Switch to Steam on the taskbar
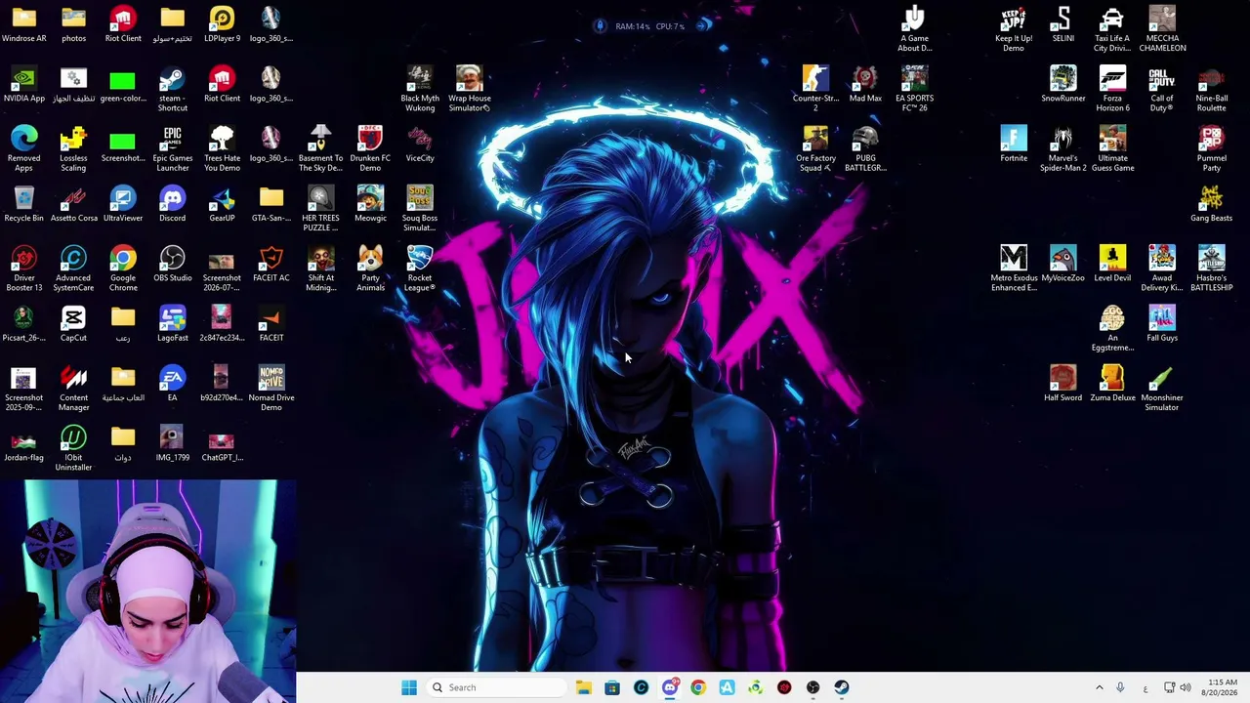 842,687
